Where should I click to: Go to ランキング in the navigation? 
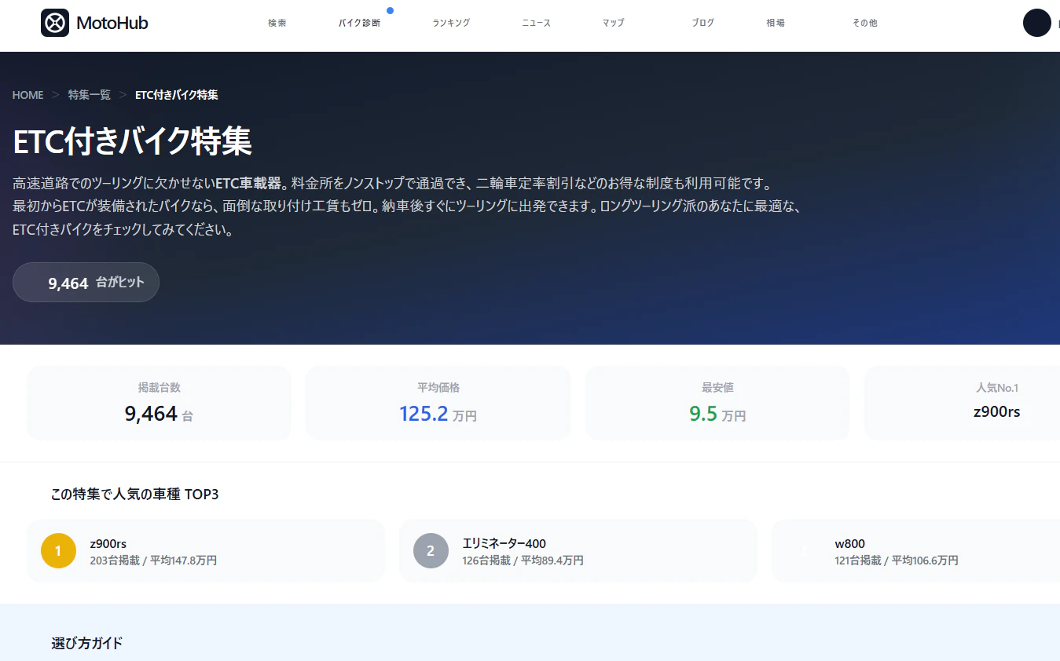(x=451, y=24)
